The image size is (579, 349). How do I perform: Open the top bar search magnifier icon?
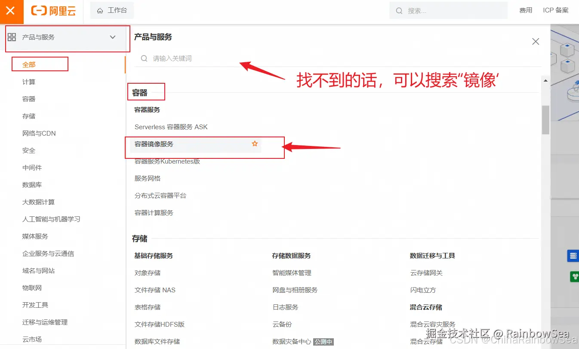399,10
